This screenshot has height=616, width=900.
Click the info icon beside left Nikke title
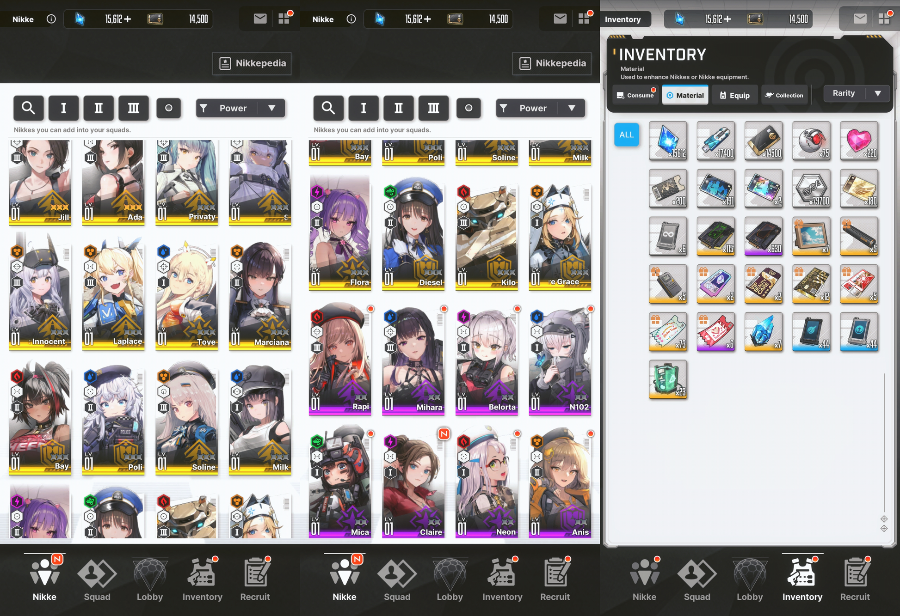coord(51,19)
